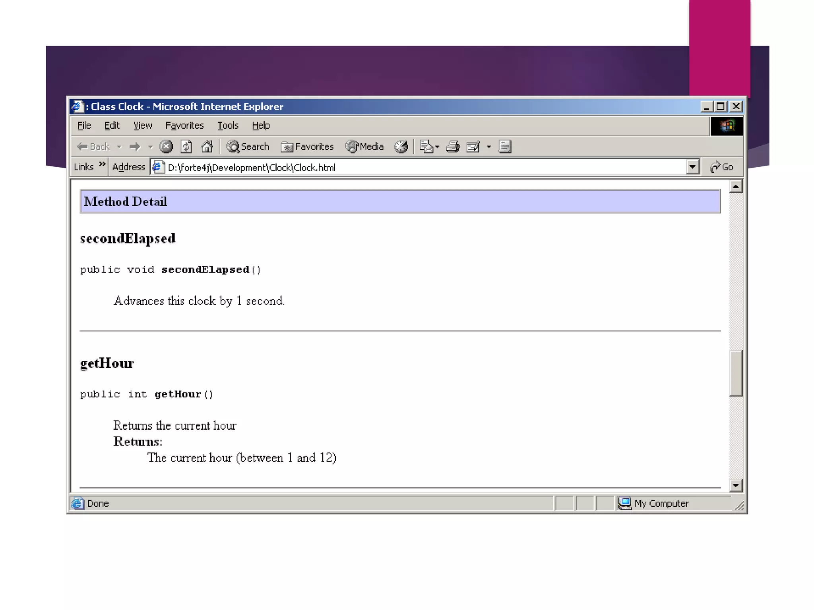Click the Windows logo throbber

pos(727,126)
